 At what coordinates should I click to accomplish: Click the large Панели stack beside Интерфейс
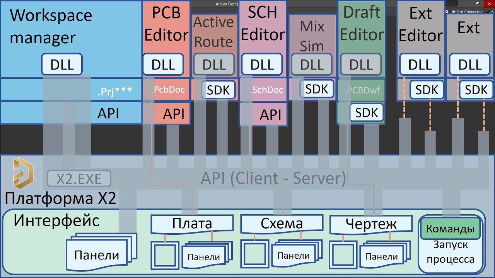[101, 252]
